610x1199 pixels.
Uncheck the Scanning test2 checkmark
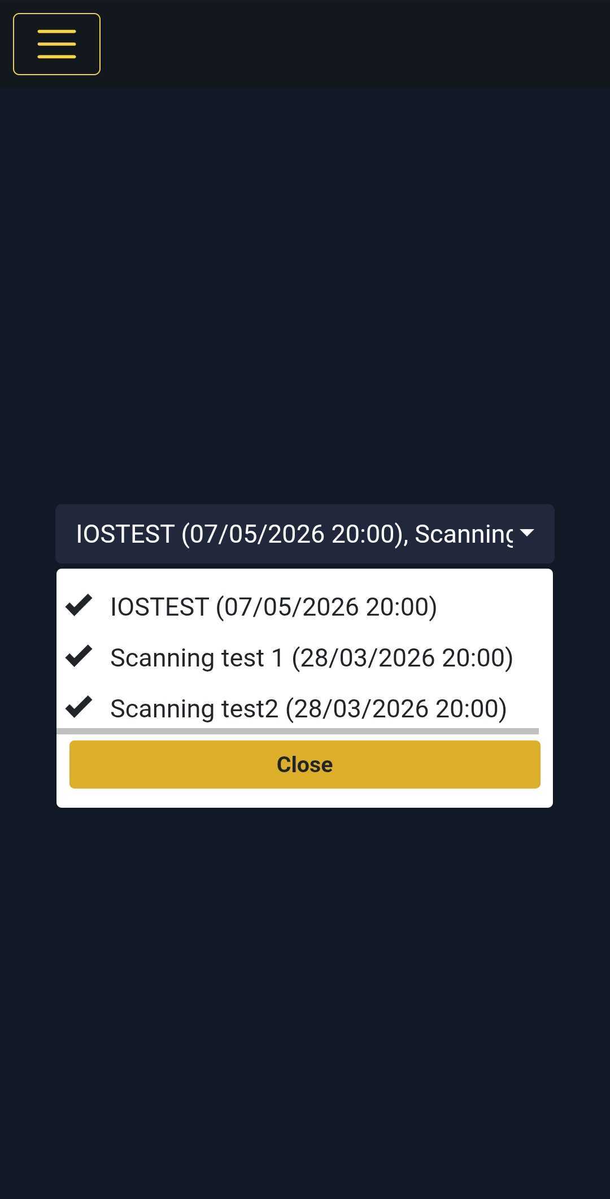pyautogui.click(x=79, y=707)
